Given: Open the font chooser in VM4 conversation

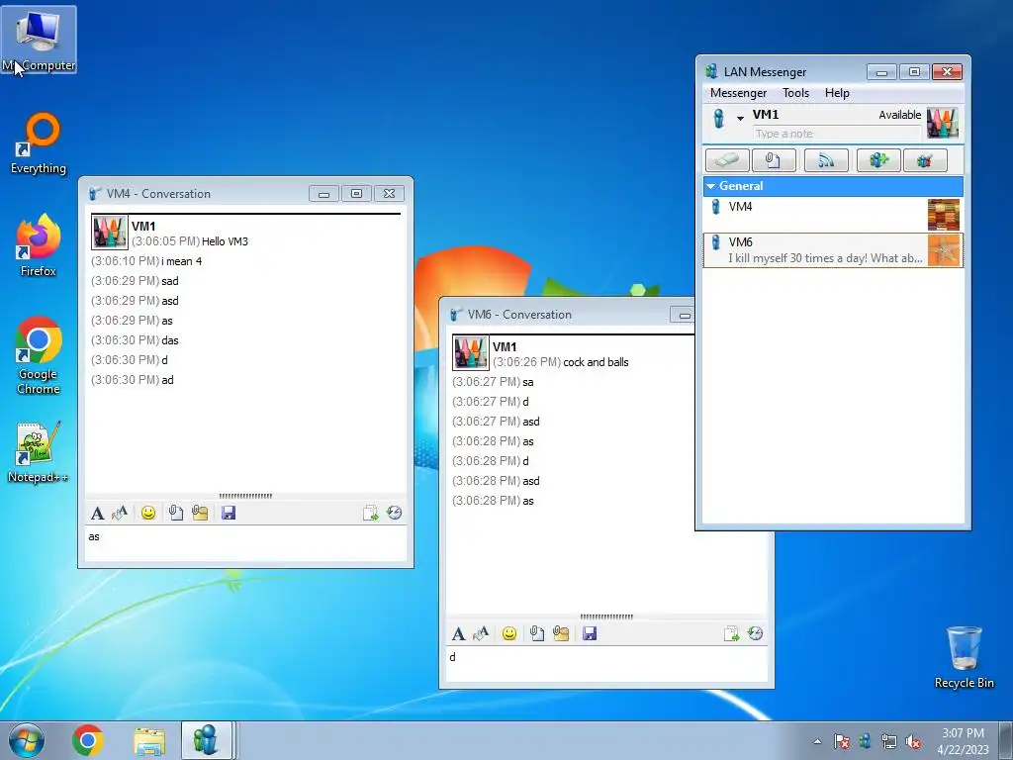Looking at the screenshot, I should click(98, 514).
